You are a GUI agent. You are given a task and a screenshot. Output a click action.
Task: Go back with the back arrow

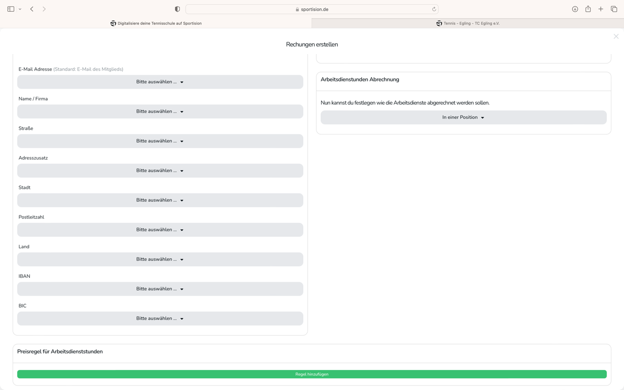32,9
